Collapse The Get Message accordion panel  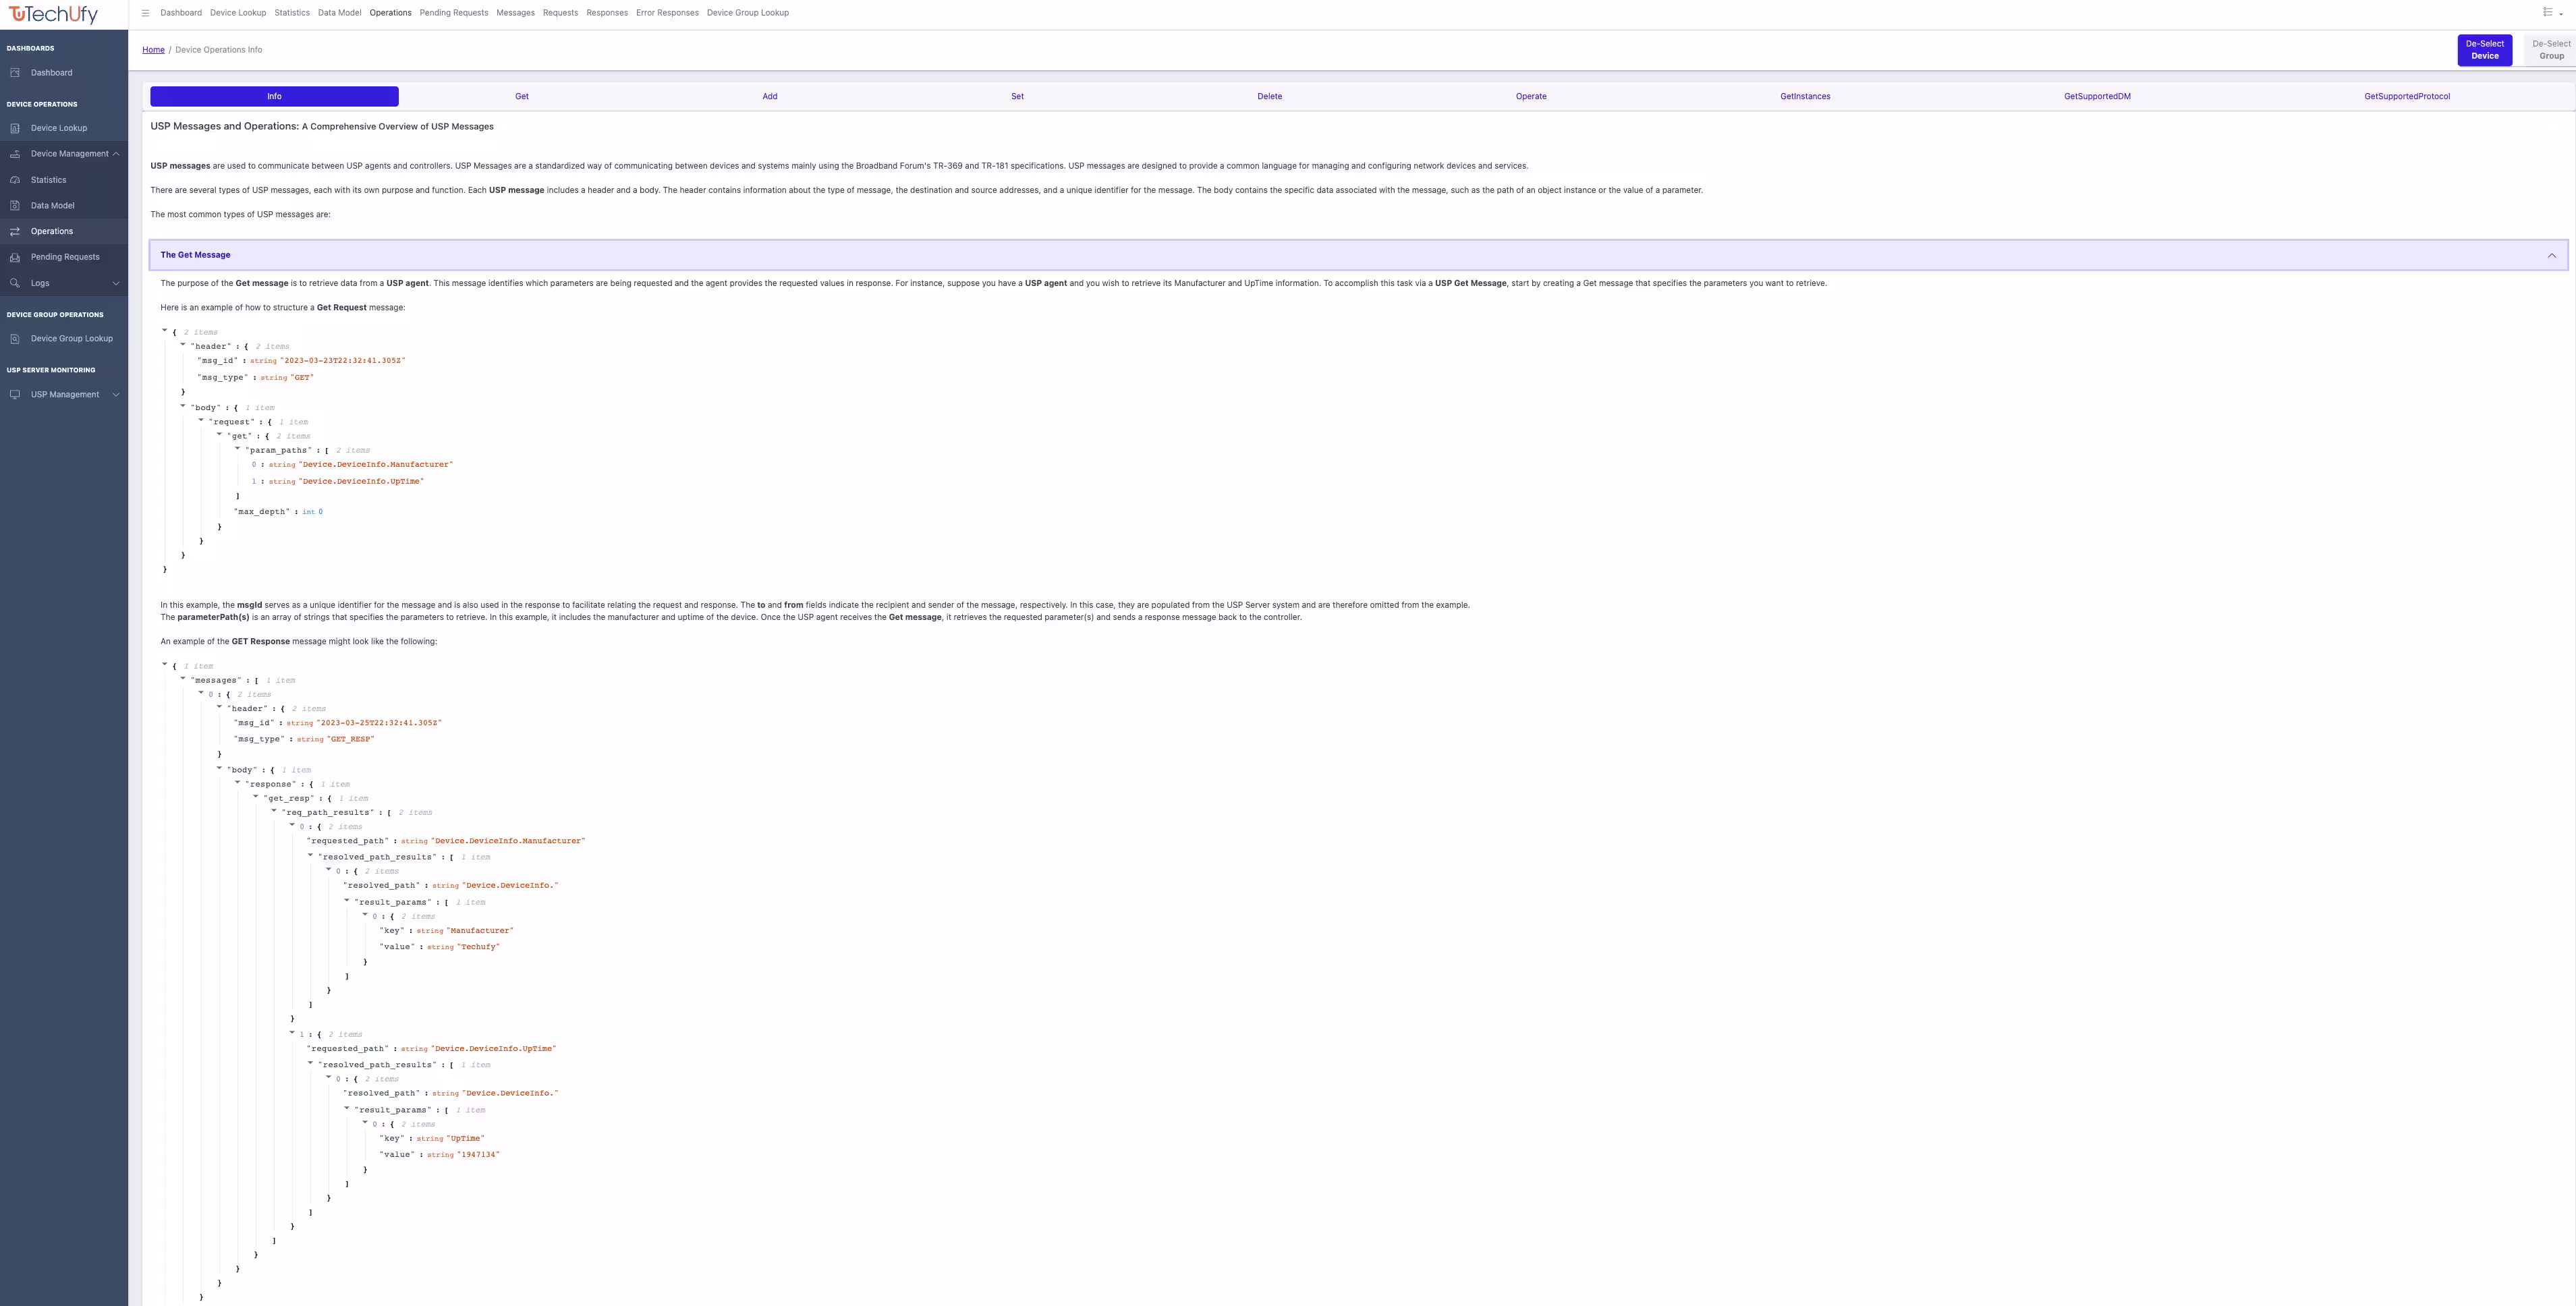click(2551, 255)
